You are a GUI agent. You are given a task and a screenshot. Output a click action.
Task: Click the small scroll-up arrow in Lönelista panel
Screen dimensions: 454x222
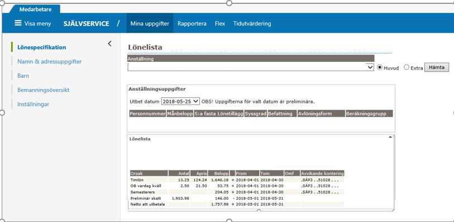point(390,137)
